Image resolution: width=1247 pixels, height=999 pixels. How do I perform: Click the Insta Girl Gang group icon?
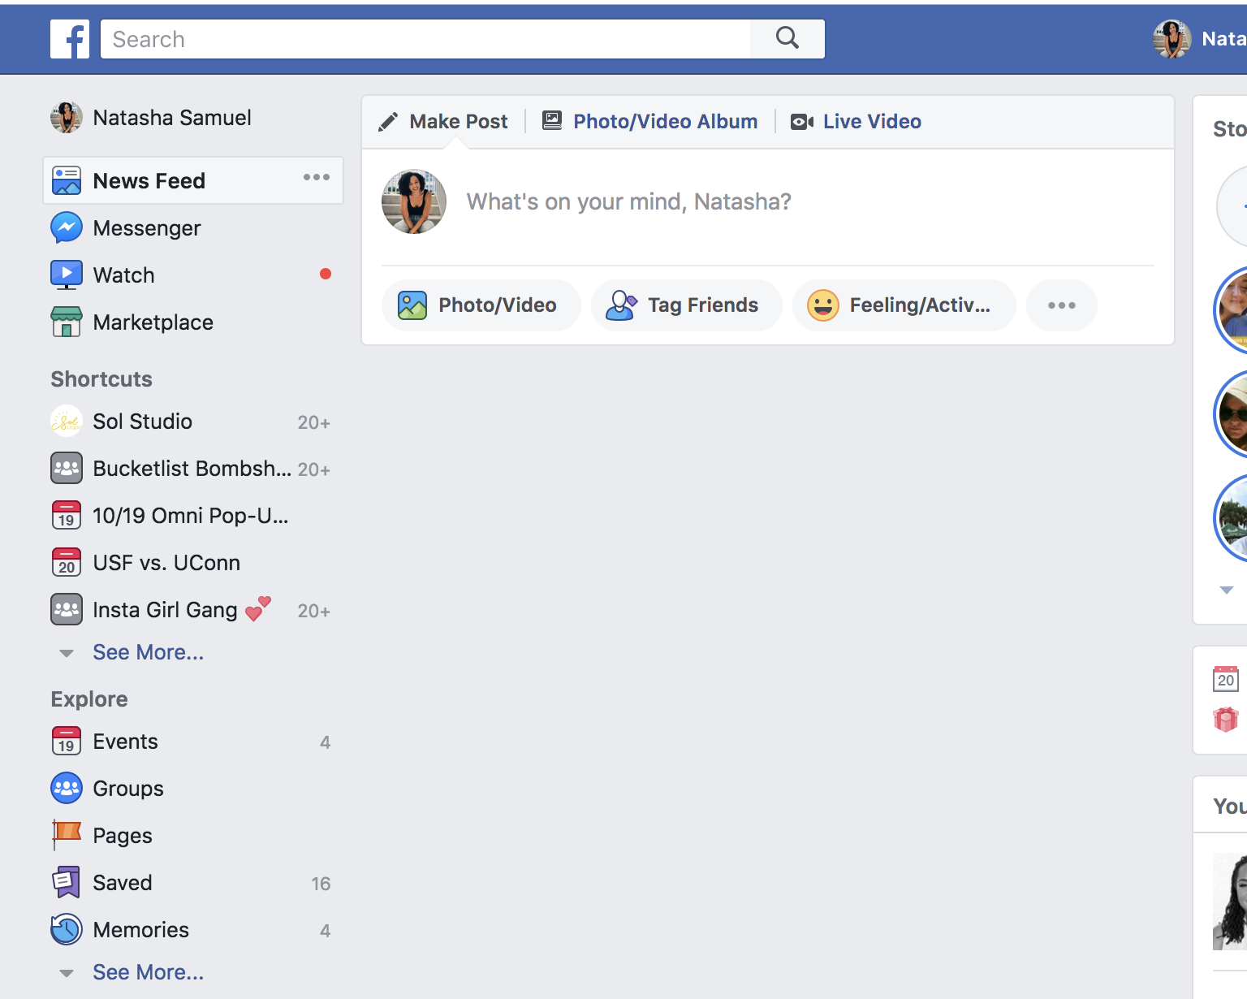point(67,609)
